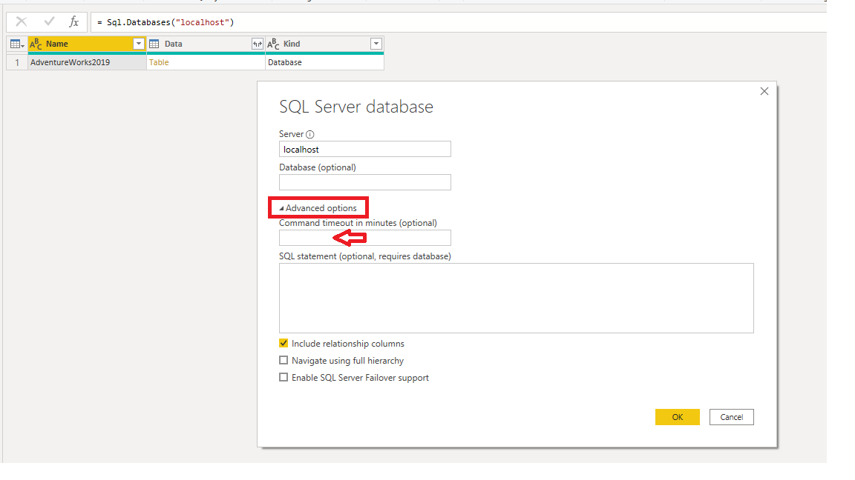The width and height of the screenshot is (855, 480).
Task: Select the Kind column header
Action: (324, 44)
